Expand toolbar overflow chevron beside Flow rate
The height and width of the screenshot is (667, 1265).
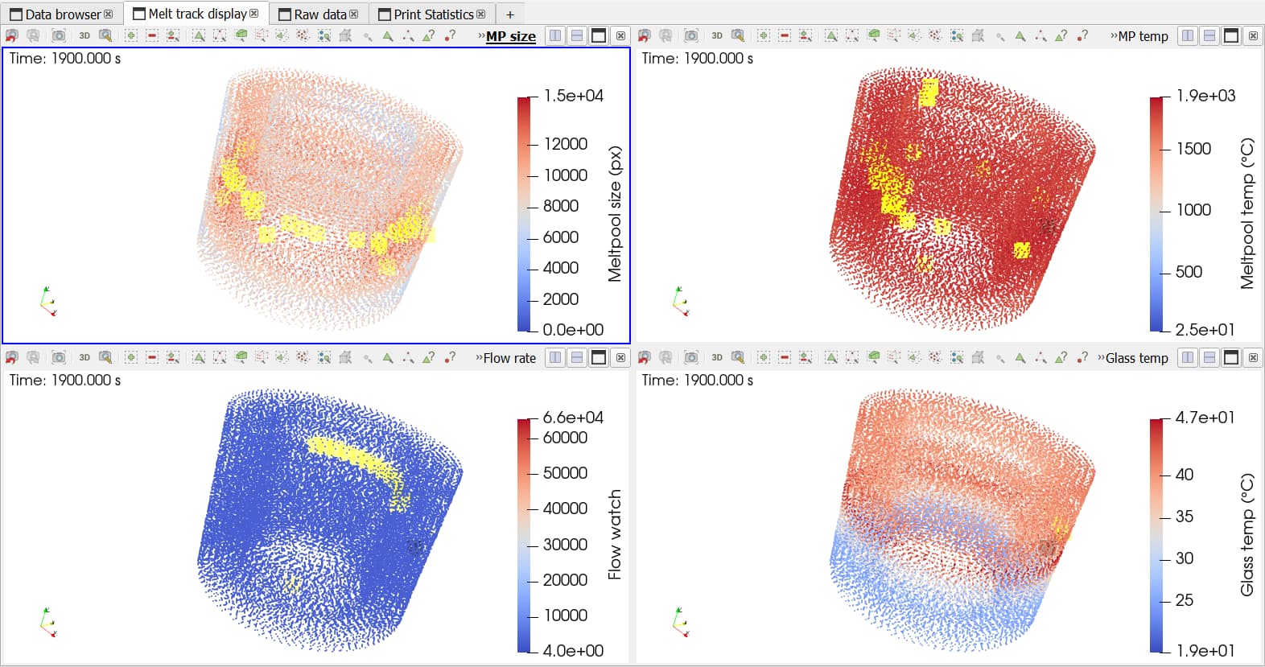479,358
